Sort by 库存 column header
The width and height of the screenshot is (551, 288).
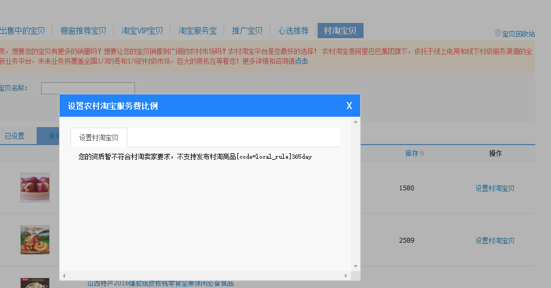pos(412,153)
